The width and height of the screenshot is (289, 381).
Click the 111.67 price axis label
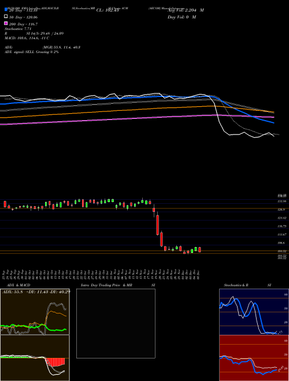(x=283, y=234)
